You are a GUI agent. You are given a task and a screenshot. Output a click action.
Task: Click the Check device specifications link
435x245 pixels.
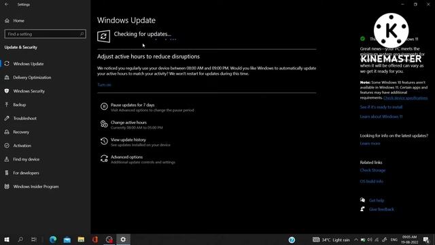point(405,98)
